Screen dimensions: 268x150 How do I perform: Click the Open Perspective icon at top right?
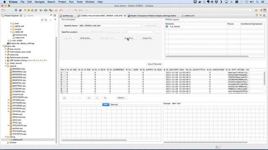point(256,10)
